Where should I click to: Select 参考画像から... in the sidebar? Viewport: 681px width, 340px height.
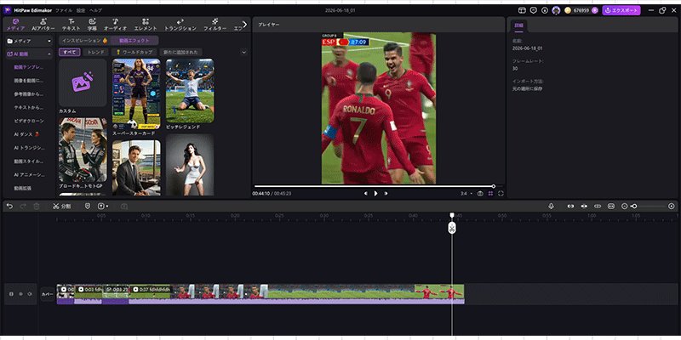point(29,94)
